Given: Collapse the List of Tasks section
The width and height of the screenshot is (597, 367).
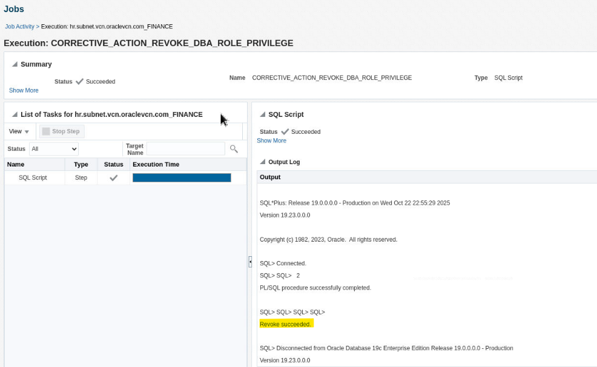Looking at the screenshot, I should (15, 114).
